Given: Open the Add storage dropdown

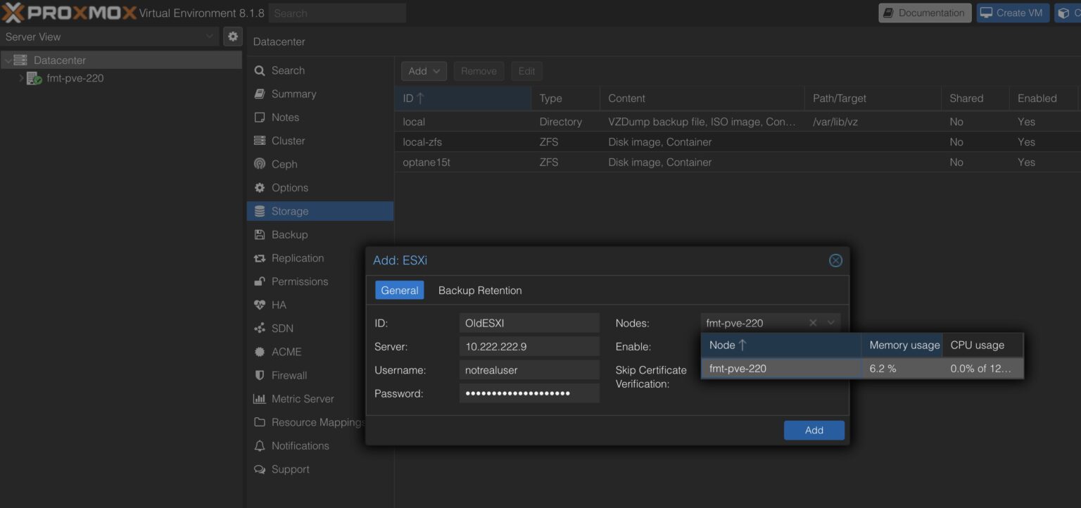Looking at the screenshot, I should pos(424,71).
